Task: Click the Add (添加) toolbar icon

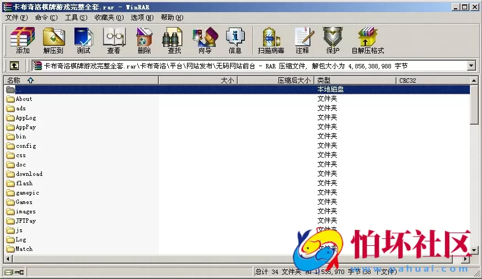Action: pos(23,40)
